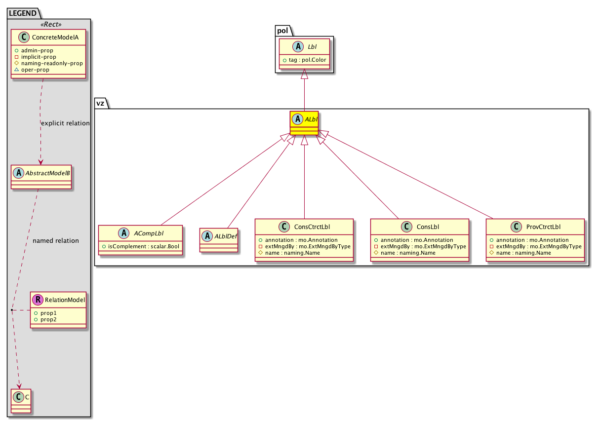Click the naming-readonly-prop entry in ConcreteModelA
This screenshot has width=599, height=422.
tap(51, 63)
